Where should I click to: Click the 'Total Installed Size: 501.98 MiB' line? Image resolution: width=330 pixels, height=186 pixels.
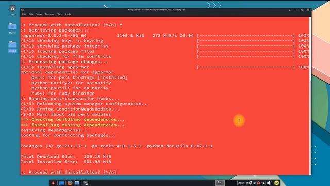(66, 162)
